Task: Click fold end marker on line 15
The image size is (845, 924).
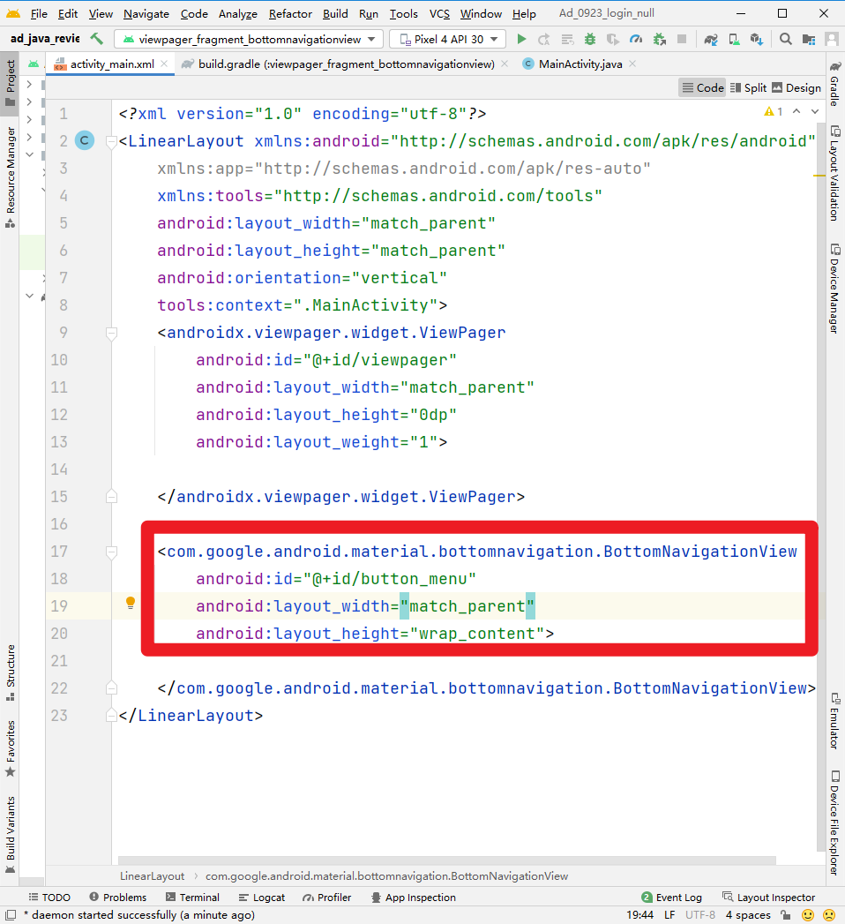Action: (x=111, y=497)
